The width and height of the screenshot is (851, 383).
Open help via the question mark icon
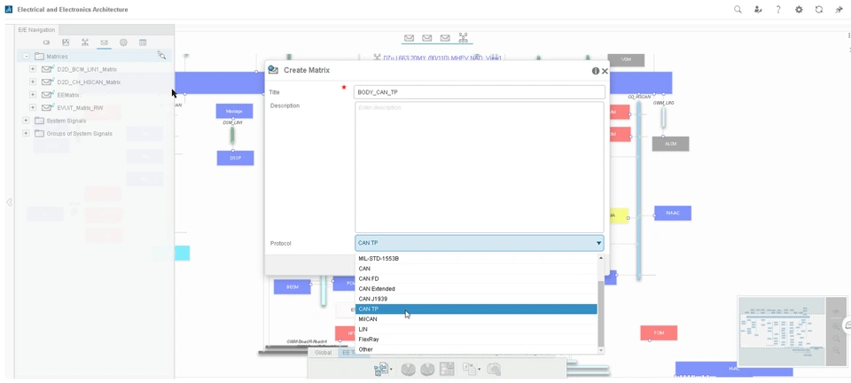pos(778,9)
